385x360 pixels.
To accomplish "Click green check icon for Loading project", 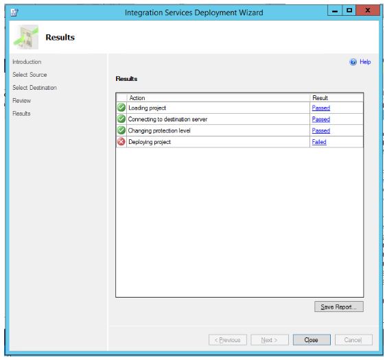I will (x=121, y=108).
